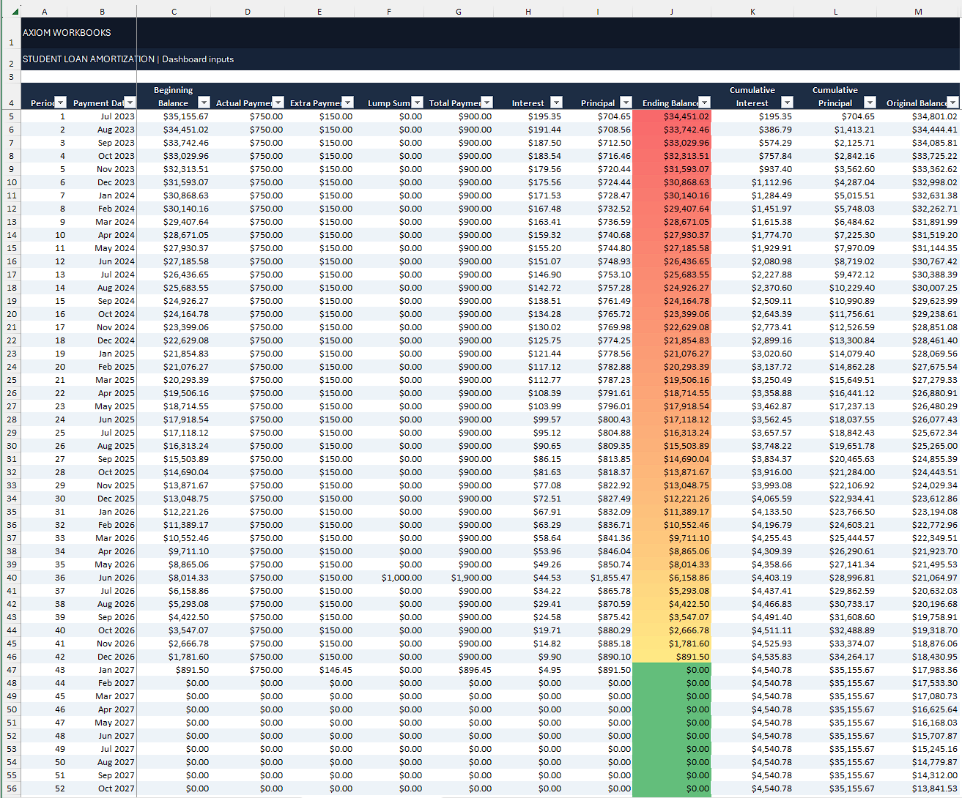
Task: Select the $146.45 extra payment cell
Action: 319,670
